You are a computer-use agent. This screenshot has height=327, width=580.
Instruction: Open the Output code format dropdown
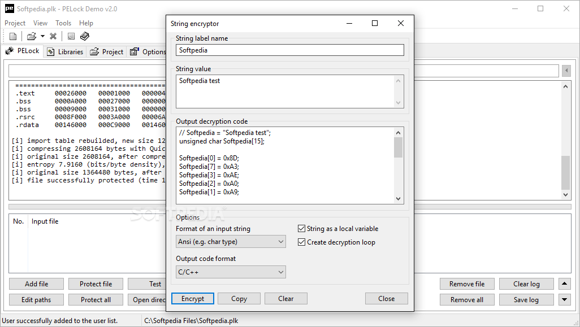tap(231, 272)
